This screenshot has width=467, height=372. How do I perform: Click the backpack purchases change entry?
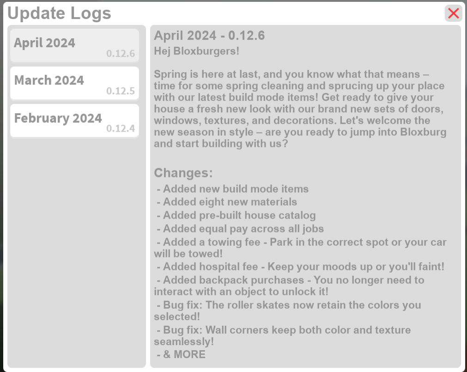tap(290, 280)
